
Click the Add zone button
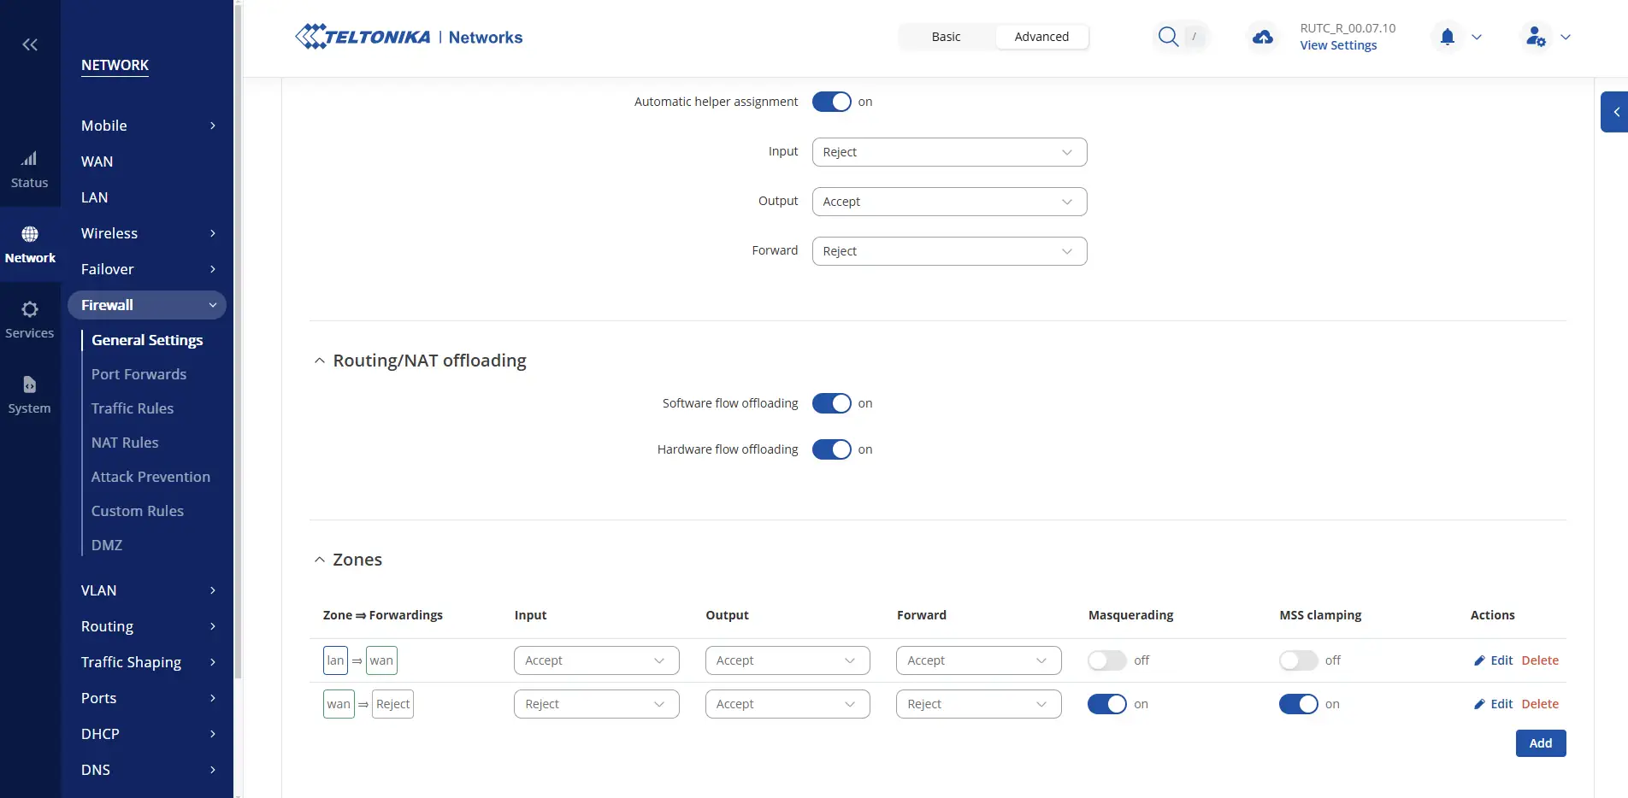click(x=1540, y=743)
